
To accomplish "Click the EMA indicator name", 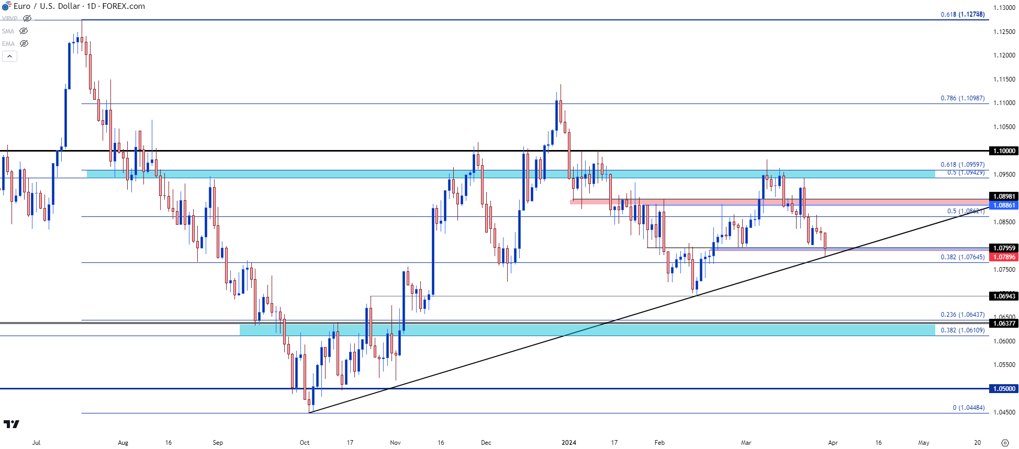I will (8, 44).
